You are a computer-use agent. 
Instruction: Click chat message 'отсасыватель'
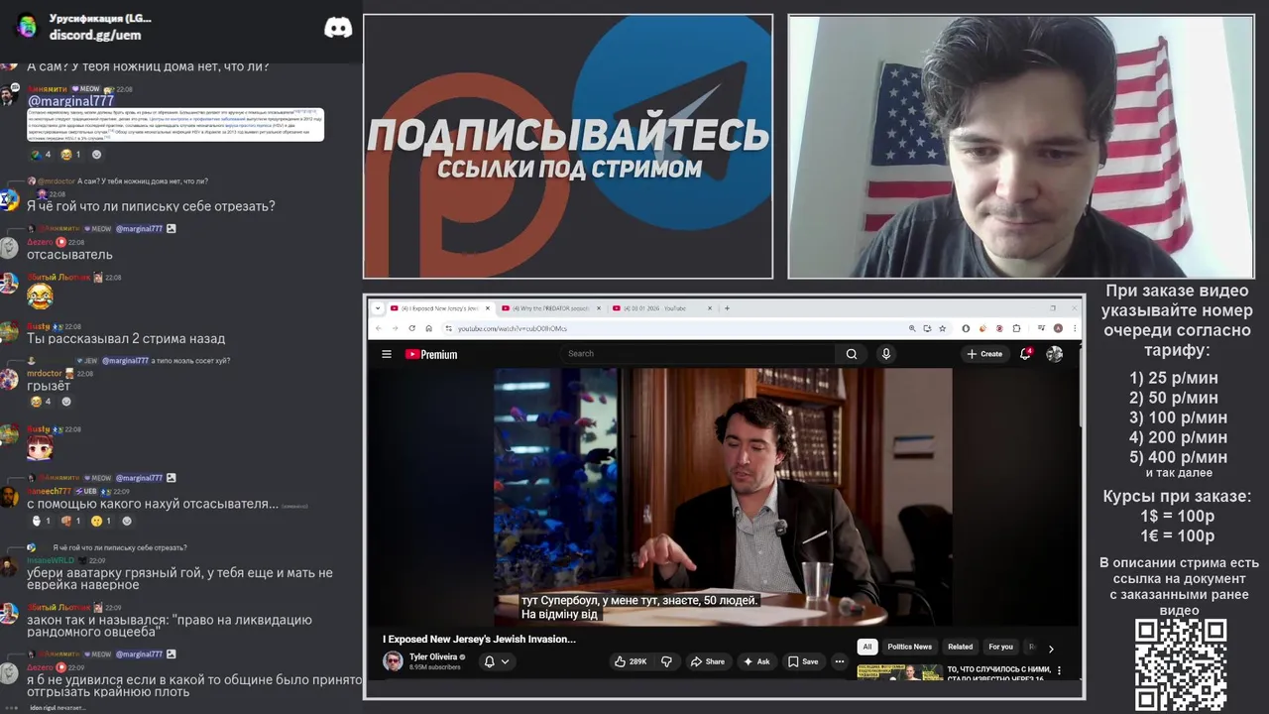point(69,255)
